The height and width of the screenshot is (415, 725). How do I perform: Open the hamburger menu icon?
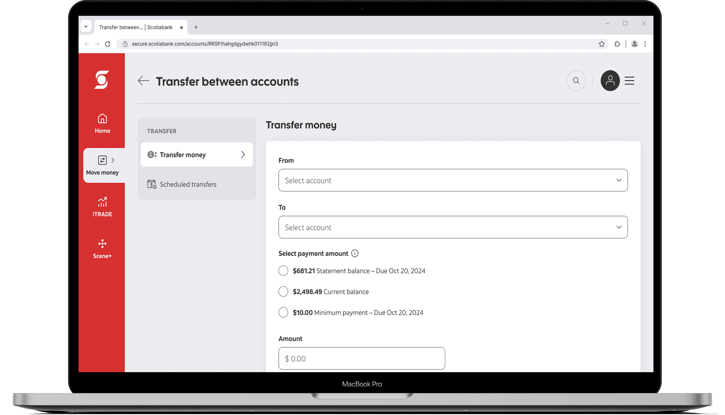coord(629,81)
